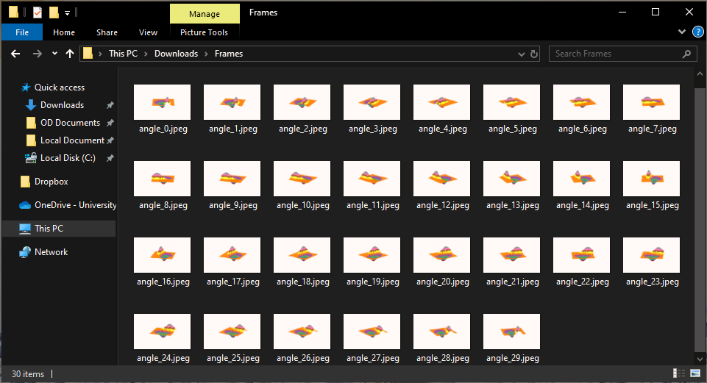The image size is (707, 383).
Task: Click the pin icon next to Local Disk (C:)
Action: (110, 158)
